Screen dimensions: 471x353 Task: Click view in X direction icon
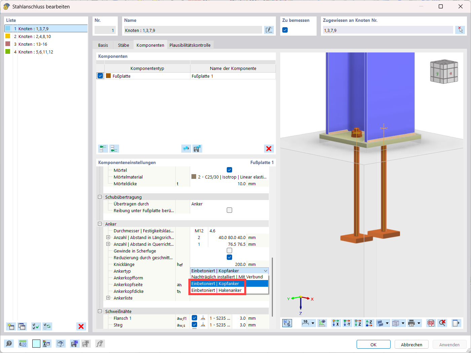(336, 323)
